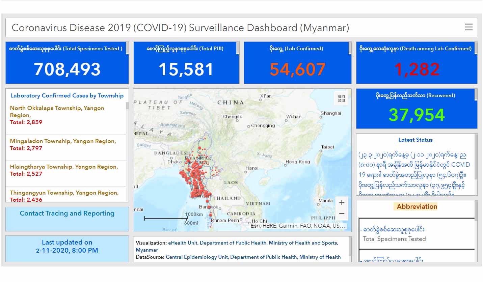
Task: Open the Central Epidemiology Unit data source link
Action: pyautogui.click(x=253, y=257)
